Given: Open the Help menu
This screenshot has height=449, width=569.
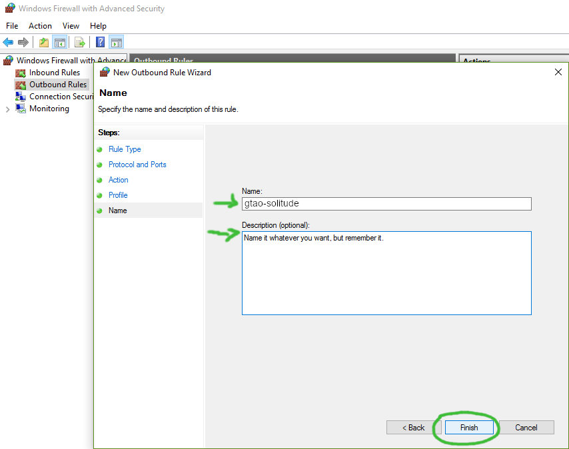Looking at the screenshot, I should pos(99,26).
